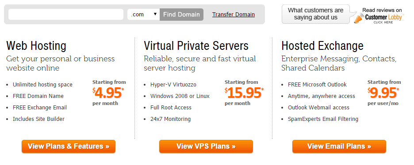Click the View Plans & Features button
The image size is (414, 165).
[69, 146]
